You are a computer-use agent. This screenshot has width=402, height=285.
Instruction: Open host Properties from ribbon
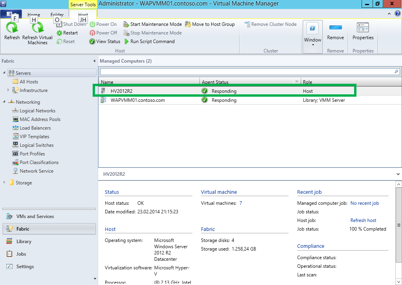[363, 32]
